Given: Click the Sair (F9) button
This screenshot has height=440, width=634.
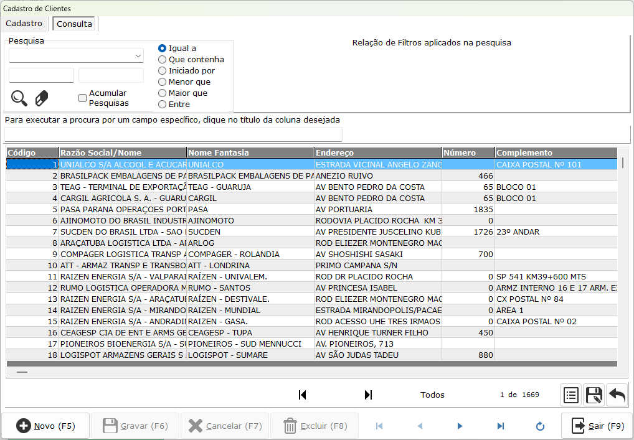Looking at the screenshot, I should coord(597,426).
